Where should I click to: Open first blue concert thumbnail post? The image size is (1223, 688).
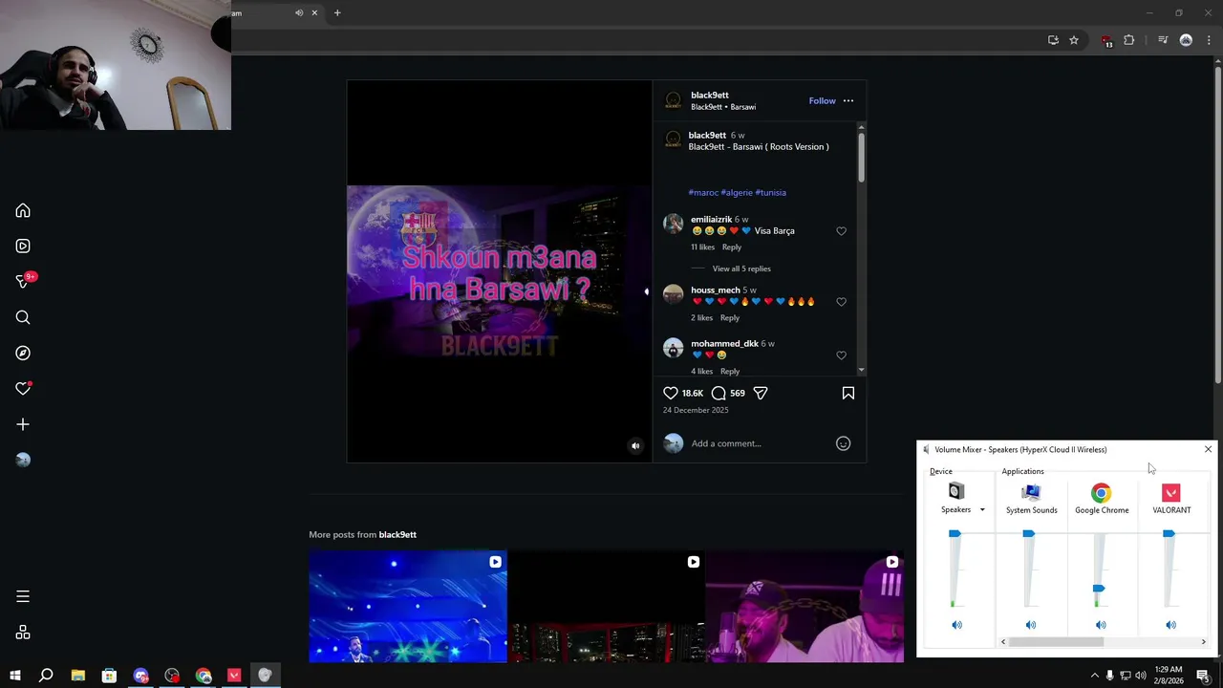[408, 607]
